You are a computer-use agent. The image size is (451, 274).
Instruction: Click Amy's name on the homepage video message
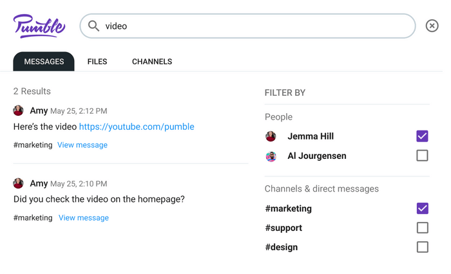pos(39,183)
